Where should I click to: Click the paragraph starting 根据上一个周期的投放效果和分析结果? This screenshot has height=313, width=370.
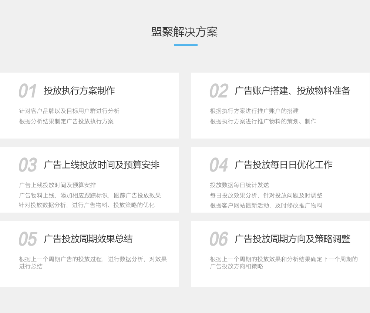(x=284, y=263)
